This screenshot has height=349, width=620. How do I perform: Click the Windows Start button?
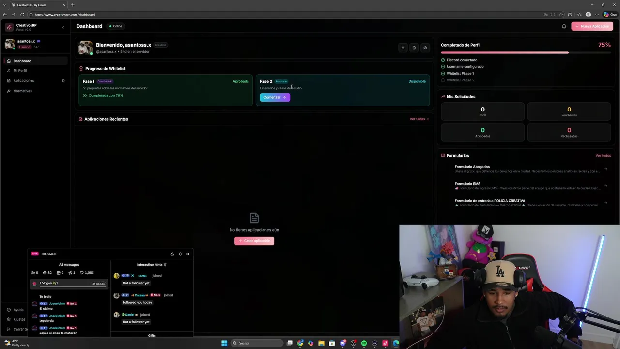click(224, 343)
